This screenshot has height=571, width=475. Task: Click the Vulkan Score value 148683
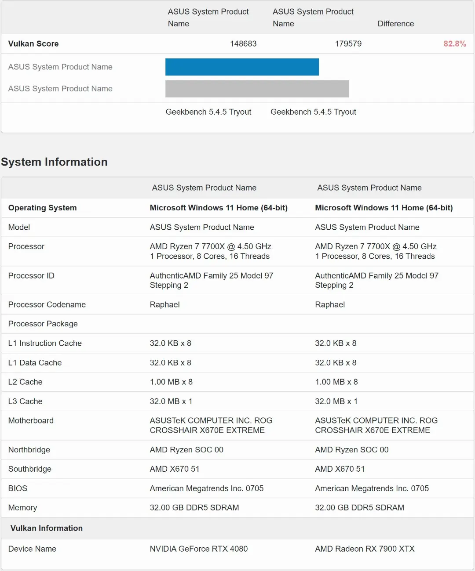point(243,43)
